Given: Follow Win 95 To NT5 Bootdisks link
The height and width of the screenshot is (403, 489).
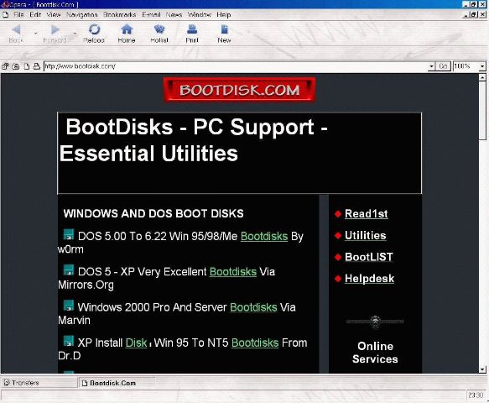Looking at the screenshot, I should (255, 343).
